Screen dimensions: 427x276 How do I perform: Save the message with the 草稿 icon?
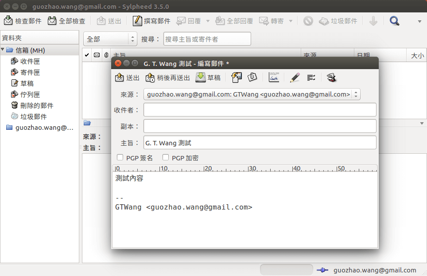[x=208, y=77]
